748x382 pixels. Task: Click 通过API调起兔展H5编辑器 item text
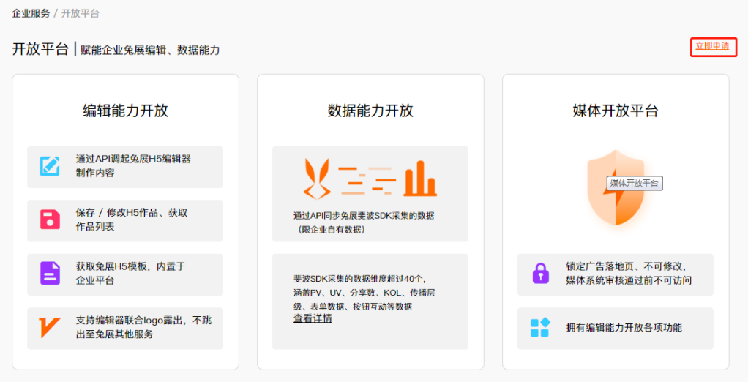pyautogui.click(x=133, y=165)
